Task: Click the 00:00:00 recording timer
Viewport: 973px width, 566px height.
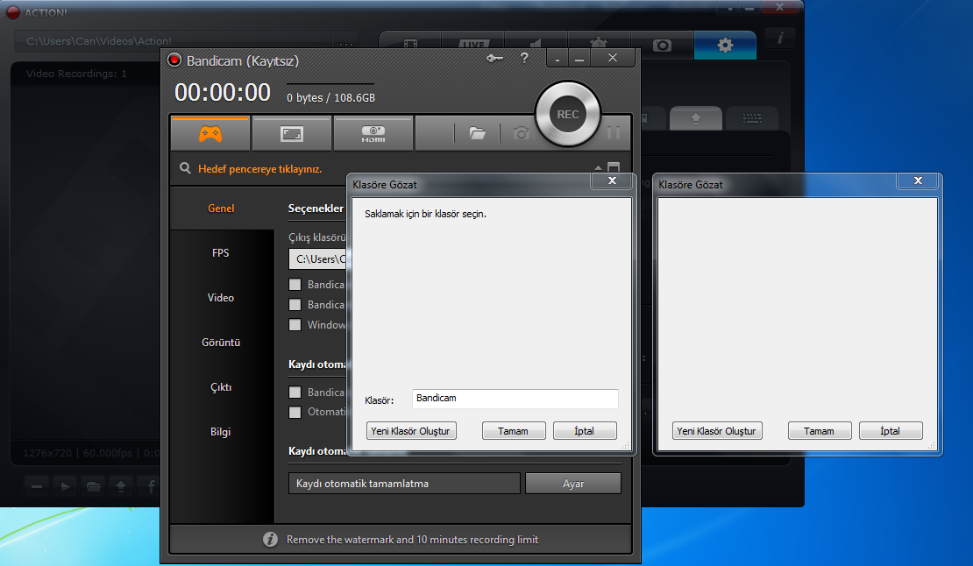Action: pos(222,92)
